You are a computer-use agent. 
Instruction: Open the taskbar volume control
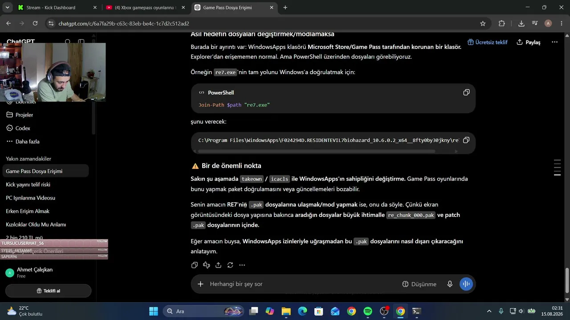pyautogui.click(x=521, y=311)
